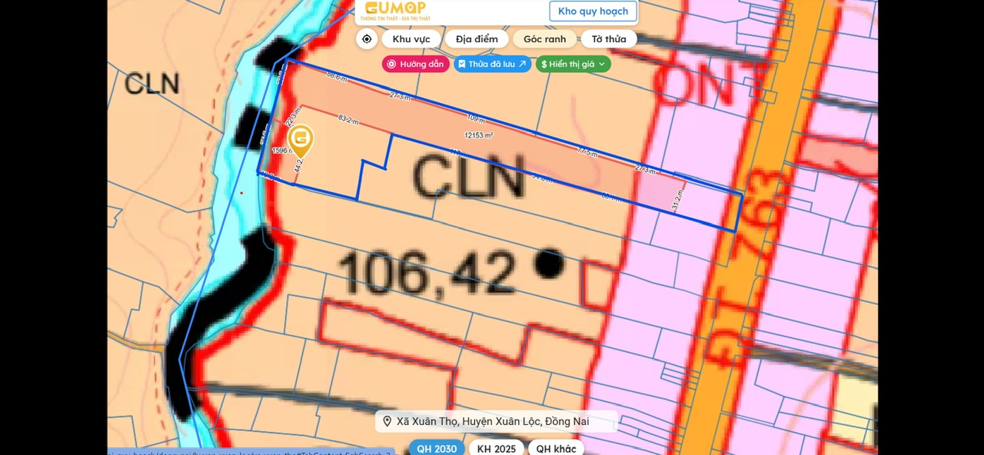Click the Xã Xuân Thọ address label
984x455 pixels.
click(x=493, y=421)
